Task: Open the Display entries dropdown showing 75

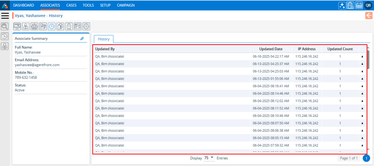Action: point(209,158)
